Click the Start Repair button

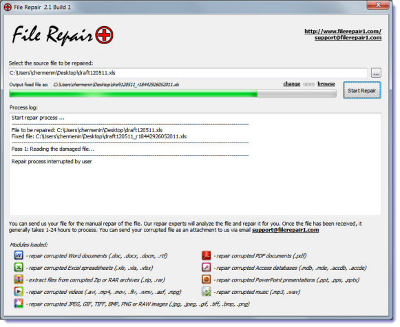(362, 90)
